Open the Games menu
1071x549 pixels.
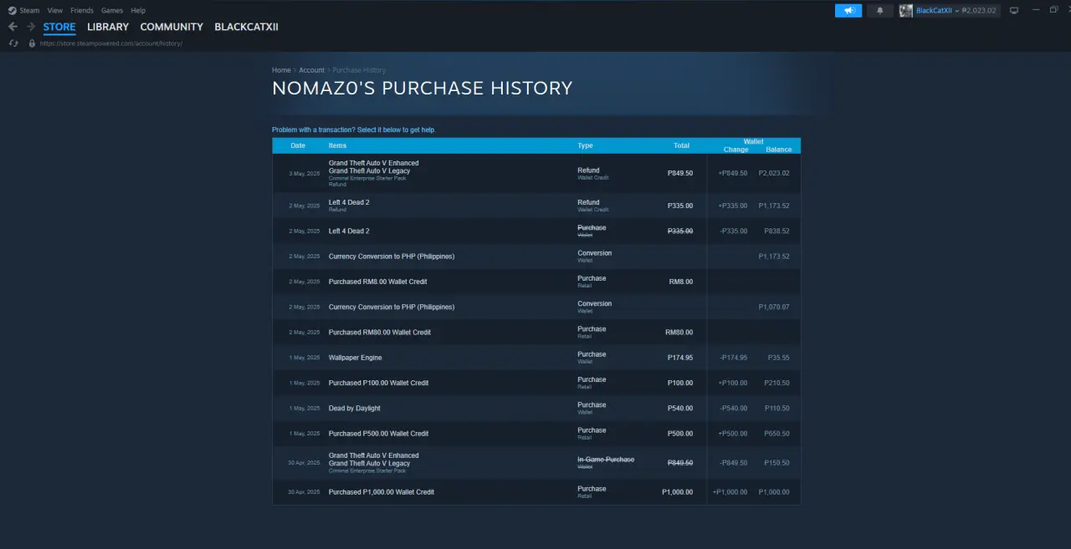pyautogui.click(x=112, y=11)
